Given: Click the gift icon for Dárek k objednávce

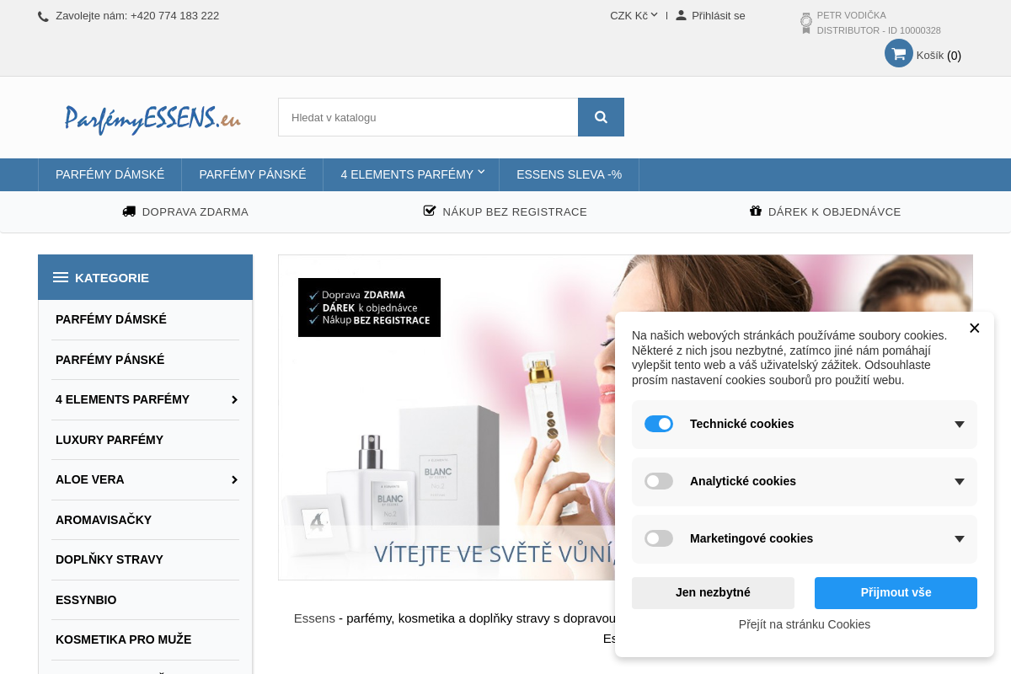Looking at the screenshot, I should 756,211.
